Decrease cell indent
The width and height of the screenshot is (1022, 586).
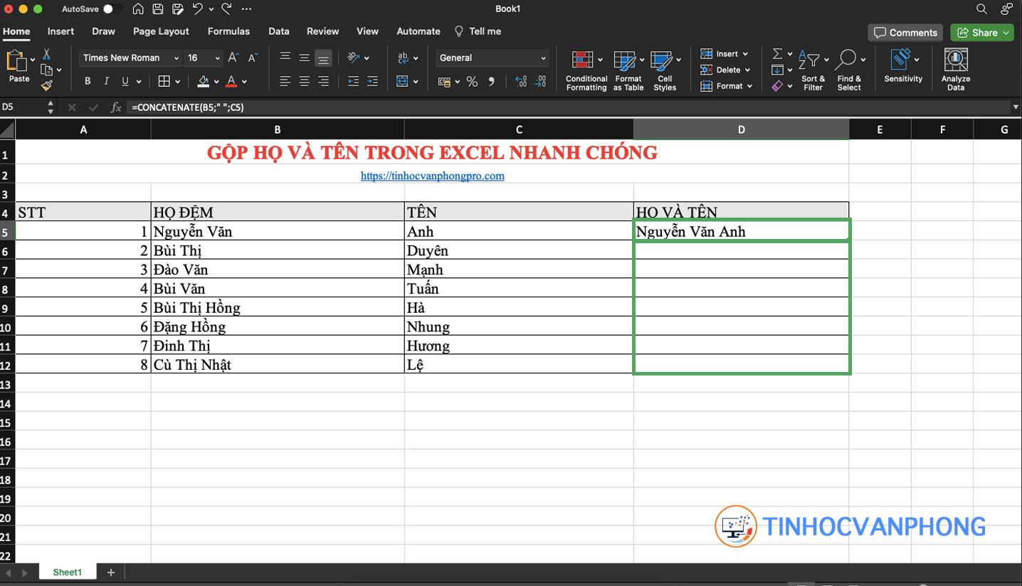pyautogui.click(x=354, y=82)
